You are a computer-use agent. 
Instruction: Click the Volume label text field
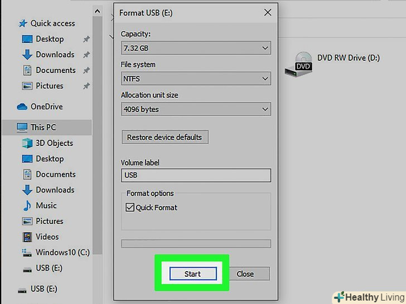tap(196, 175)
